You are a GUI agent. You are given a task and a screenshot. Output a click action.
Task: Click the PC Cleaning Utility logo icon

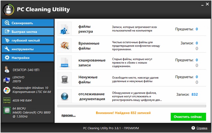[9, 10]
